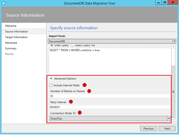The image size is (179, 135).
Task: Click the Retry Interval input field
Action: (x=109, y=107)
